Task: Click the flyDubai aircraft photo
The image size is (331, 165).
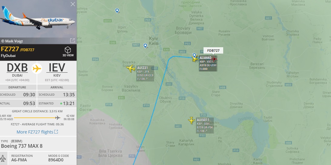Action: (x=38, y=18)
